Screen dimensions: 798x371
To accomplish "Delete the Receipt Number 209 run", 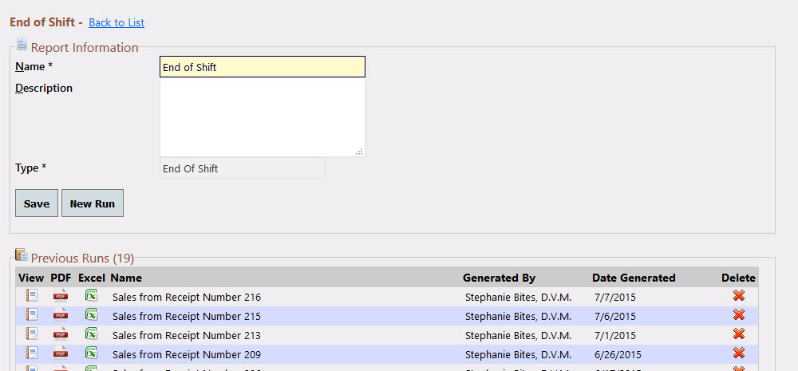I will 739,353.
